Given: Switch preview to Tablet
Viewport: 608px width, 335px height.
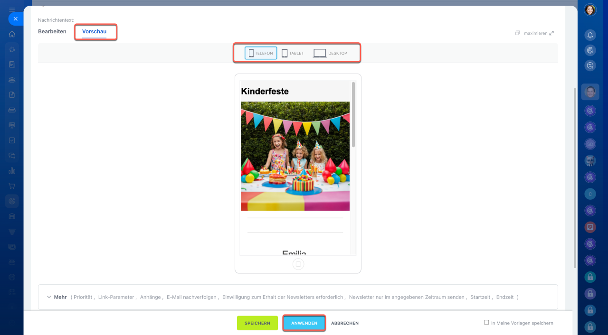Looking at the screenshot, I should pos(293,53).
